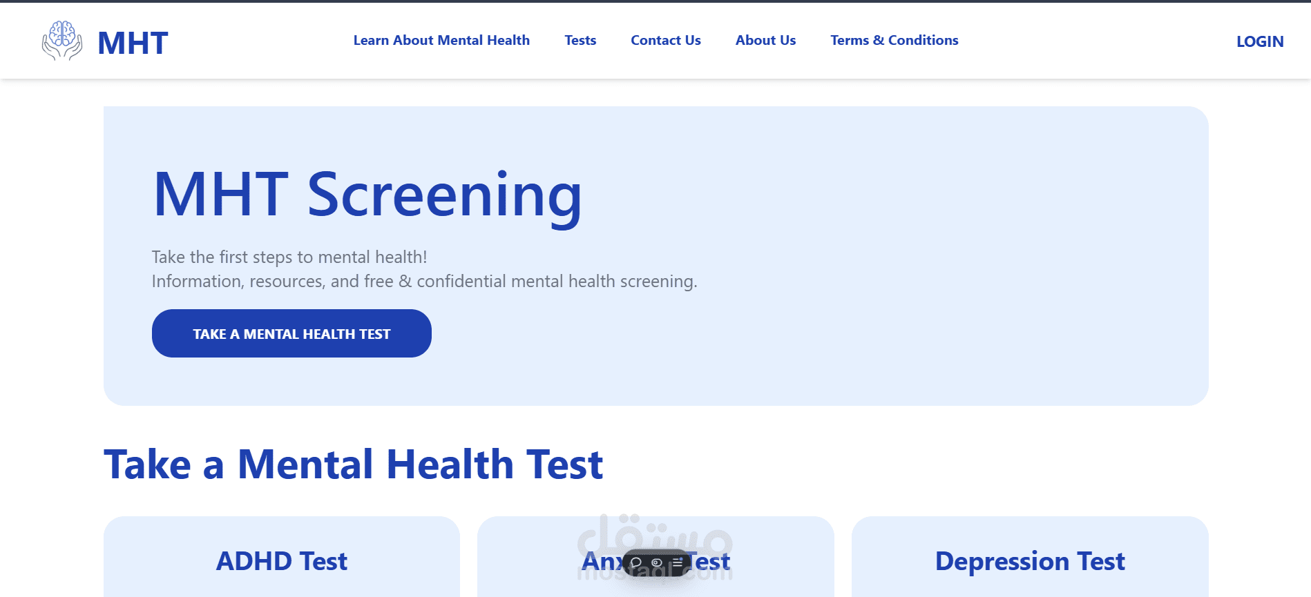Open the ADHD Test card
Viewport: 1311px width, 597px height.
(282, 557)
